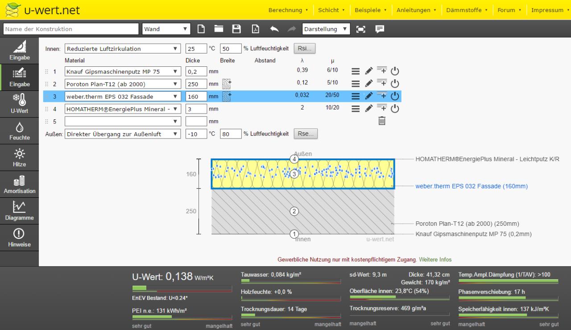The width and height of the screenshot is (571, 330).
Task: Toggle fullscreen view icon in toolbar
Action: [361, 29]
